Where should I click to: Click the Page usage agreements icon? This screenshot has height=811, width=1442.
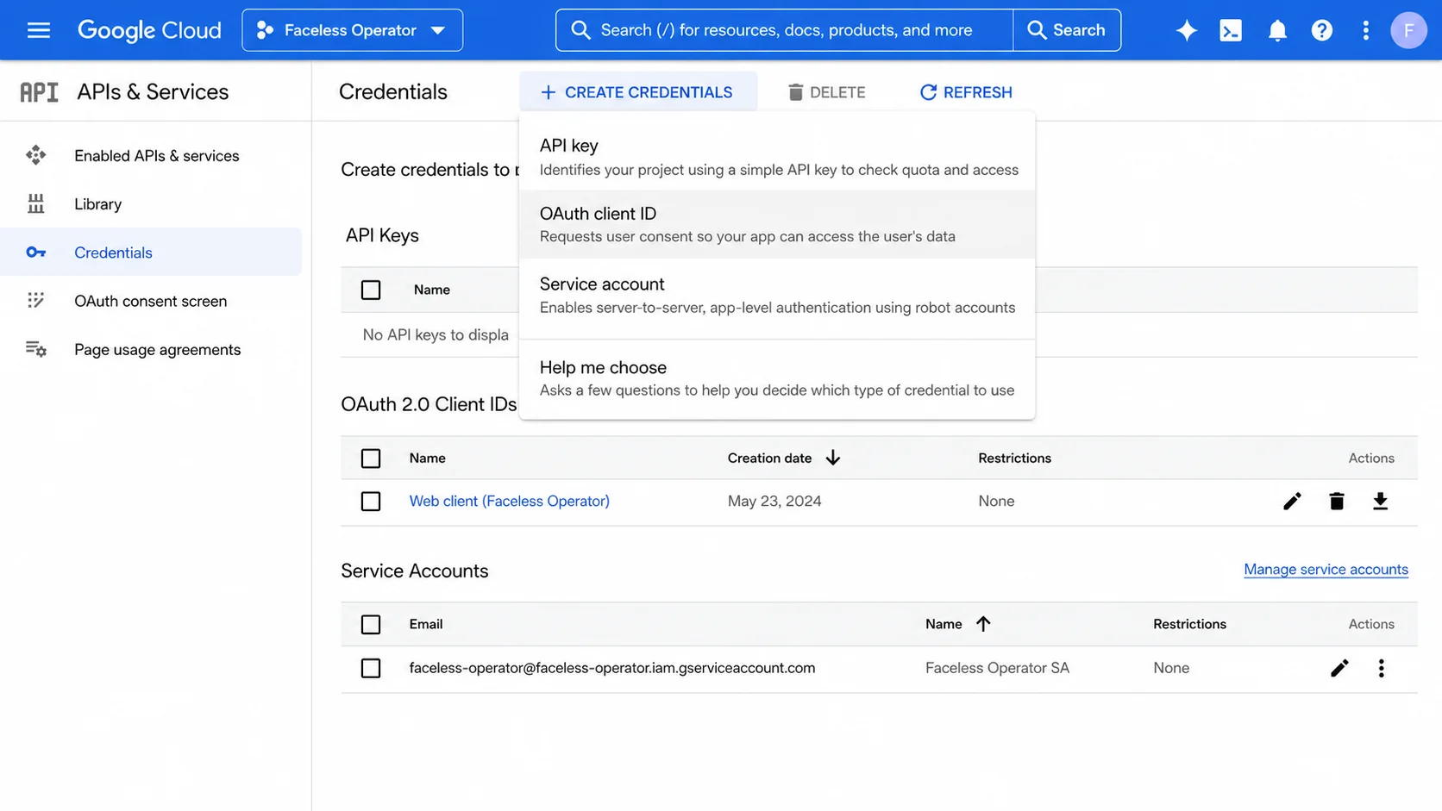point(35,349)
